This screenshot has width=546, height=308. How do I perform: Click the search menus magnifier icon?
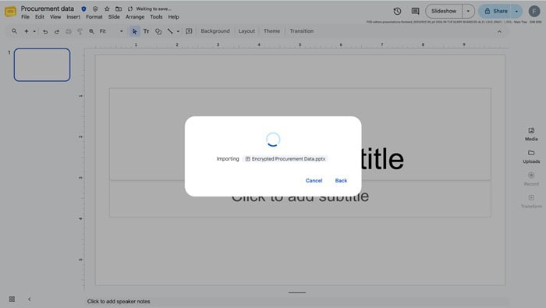pyautogui.click(x=14, y=31)
